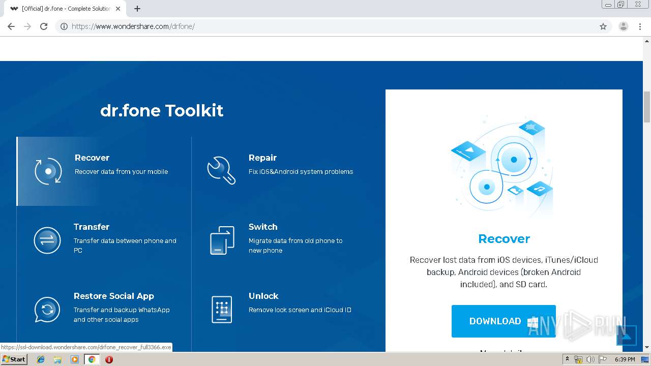Click 'Recover data from your mobile' text
This screenshot has height=366, width=651.
coord(121,172)
